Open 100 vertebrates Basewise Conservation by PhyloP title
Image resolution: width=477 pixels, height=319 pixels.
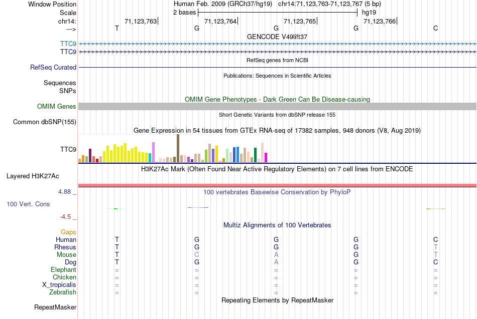(277, 192)
